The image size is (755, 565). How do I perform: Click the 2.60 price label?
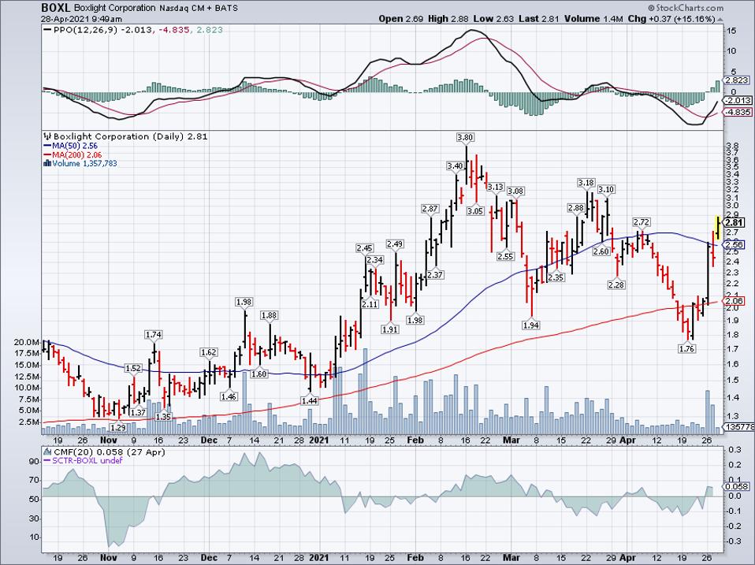(x=601, y=251)
